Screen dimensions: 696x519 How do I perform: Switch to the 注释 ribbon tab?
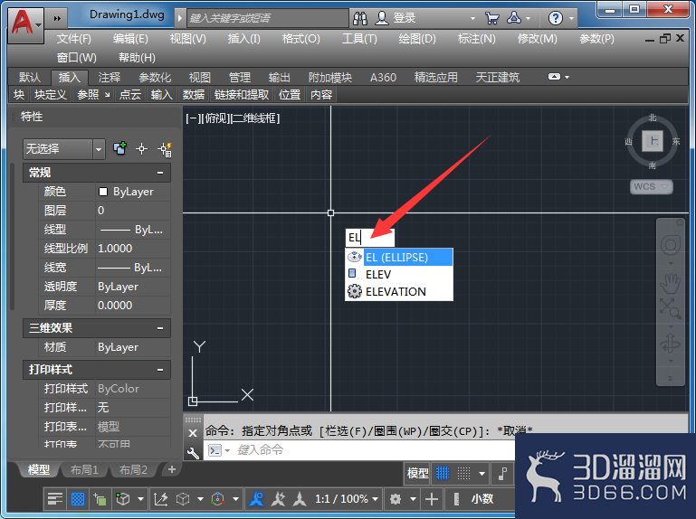(x=110, y=78)
